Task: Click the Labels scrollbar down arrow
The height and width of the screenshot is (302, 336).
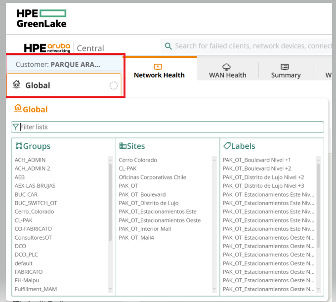Action: tap(318, 289)
